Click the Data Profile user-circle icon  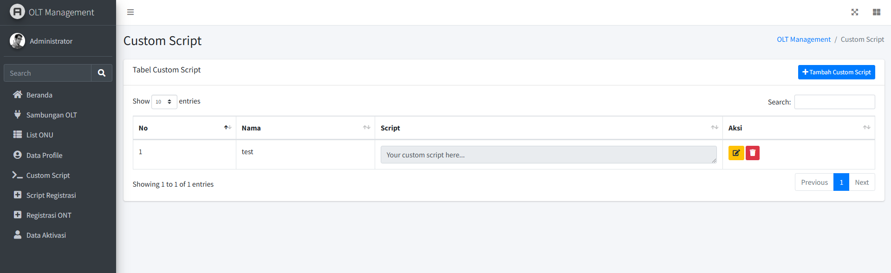pyautogui.click(x=18, y=155)
